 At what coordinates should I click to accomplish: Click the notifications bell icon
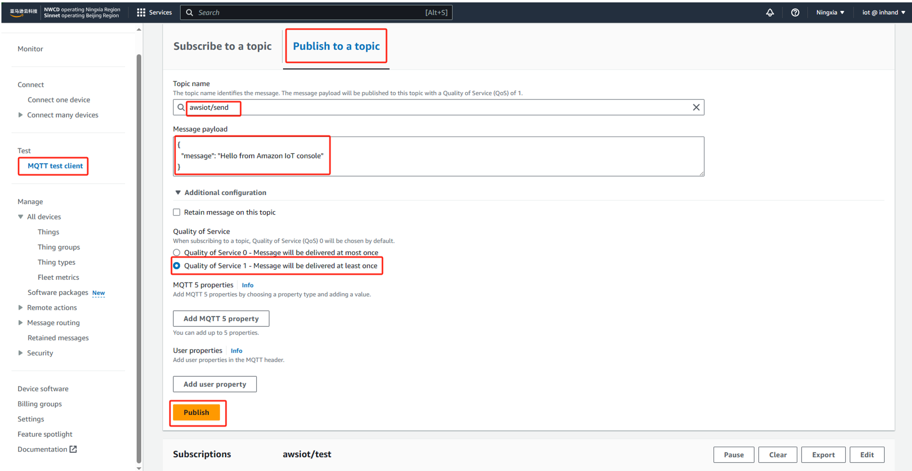pyautogui.click(x=769, y=13)
